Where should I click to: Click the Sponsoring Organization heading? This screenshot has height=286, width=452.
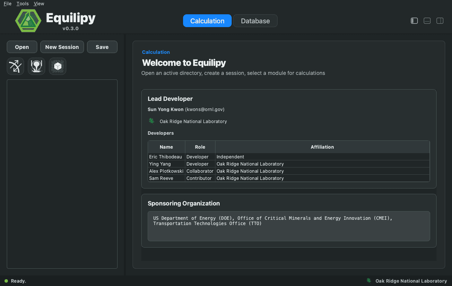coord(184,203)
